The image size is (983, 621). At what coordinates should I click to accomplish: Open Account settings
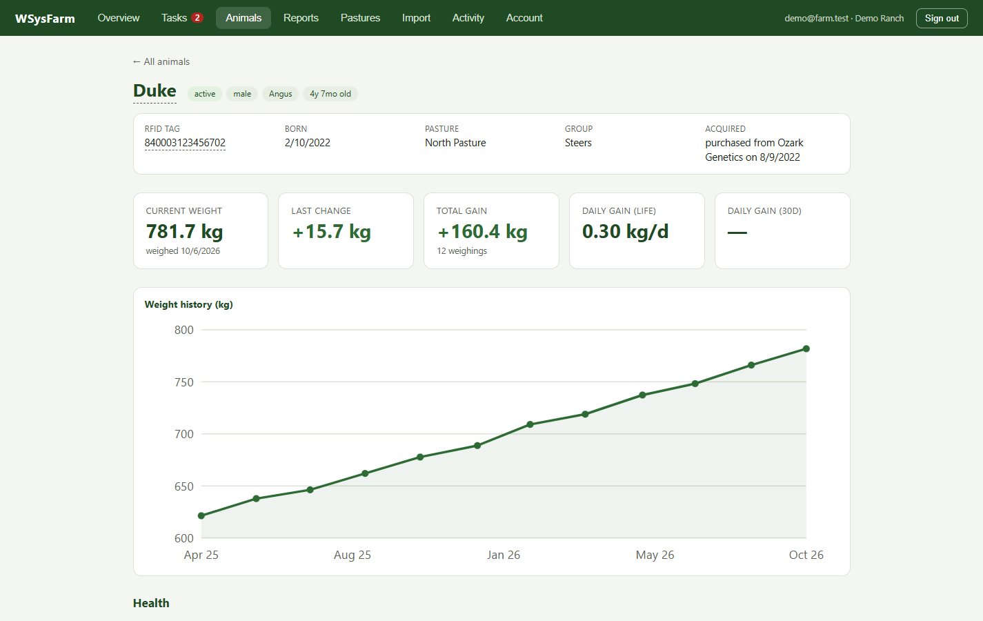pos(524,18)
